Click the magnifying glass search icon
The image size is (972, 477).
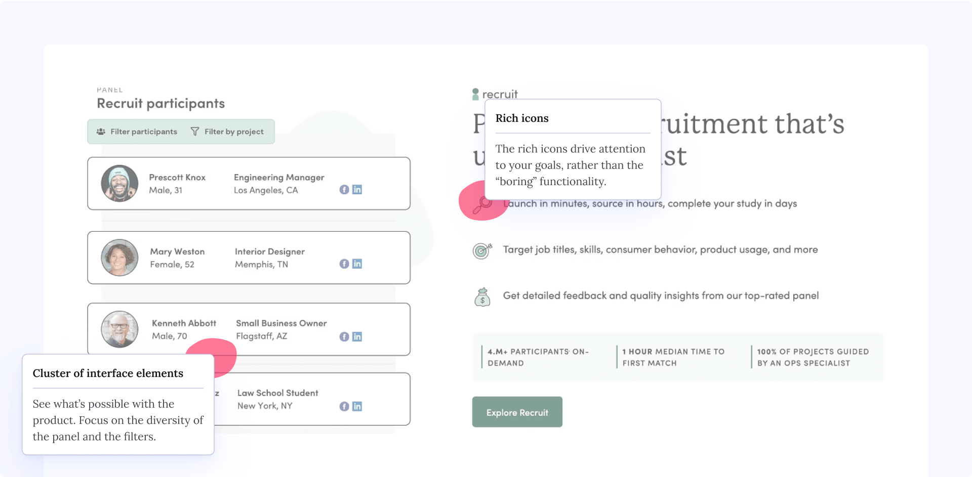(481, 205)
